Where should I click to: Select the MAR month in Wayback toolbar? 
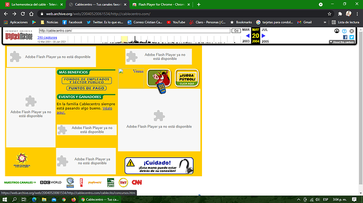click(246, 29)
